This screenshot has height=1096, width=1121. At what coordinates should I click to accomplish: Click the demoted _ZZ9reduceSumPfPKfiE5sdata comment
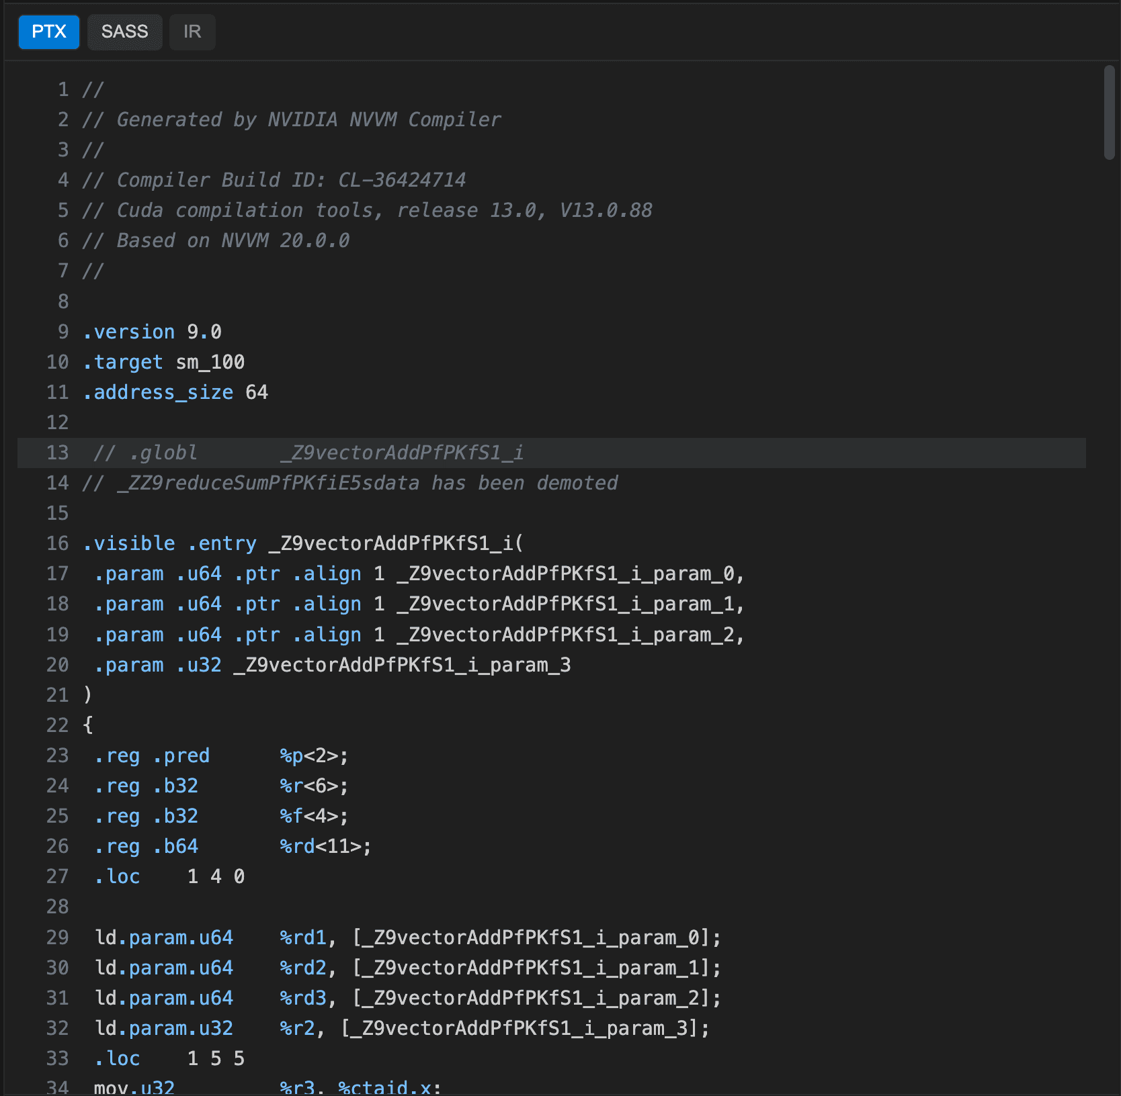coord(349,483)
